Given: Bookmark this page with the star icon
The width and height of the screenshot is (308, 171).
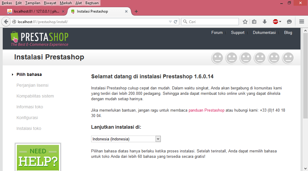Looking at the screenshot, I should coord(245,22).
